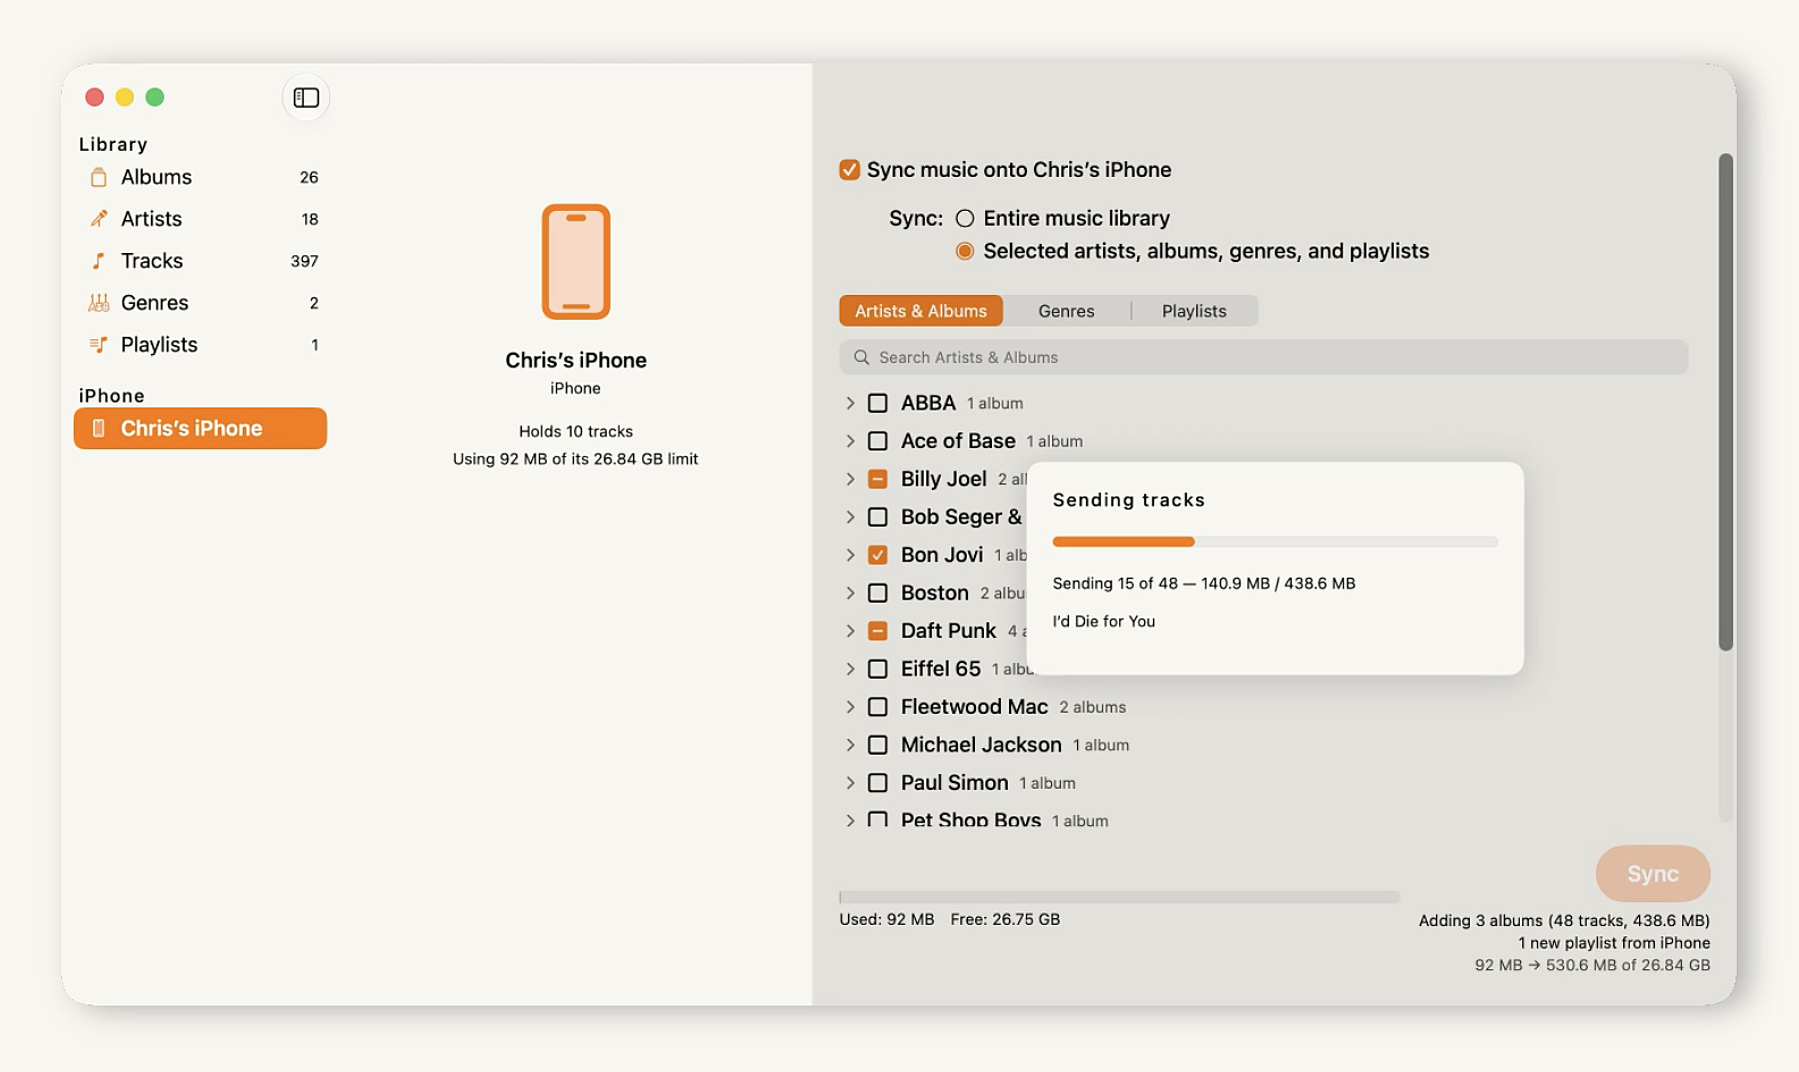Expand the Fleetwood Mac albums
1799x1072 pixels.
click(x=850, y=707)
